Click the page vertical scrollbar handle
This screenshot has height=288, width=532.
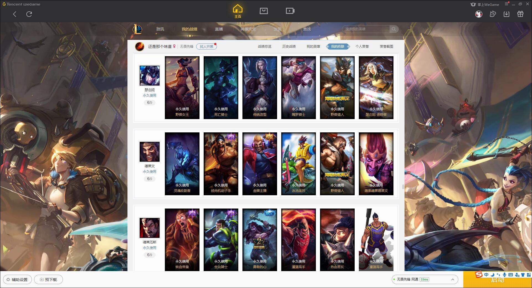pyautogui.click(x=403, y=187)
